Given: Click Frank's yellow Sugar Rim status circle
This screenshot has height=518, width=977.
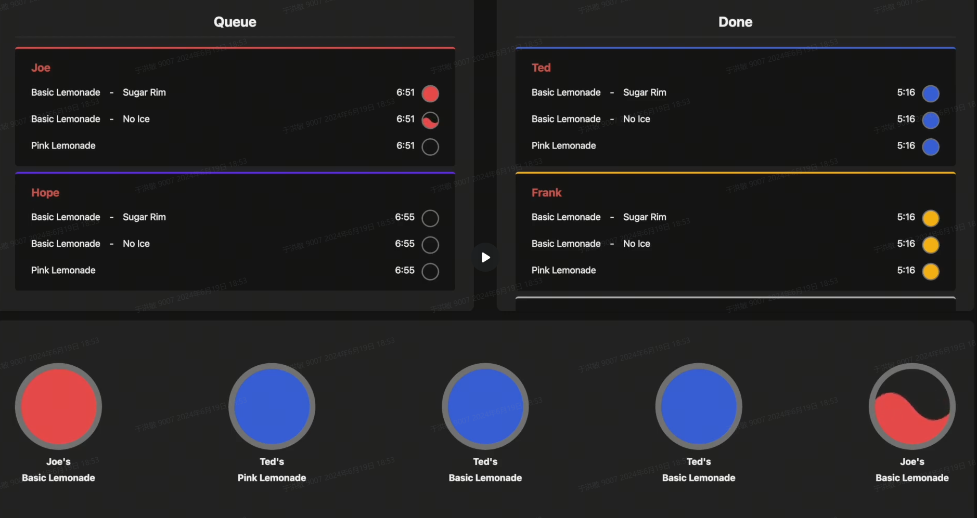Looking at the screenshot, I should pos(931,218).
